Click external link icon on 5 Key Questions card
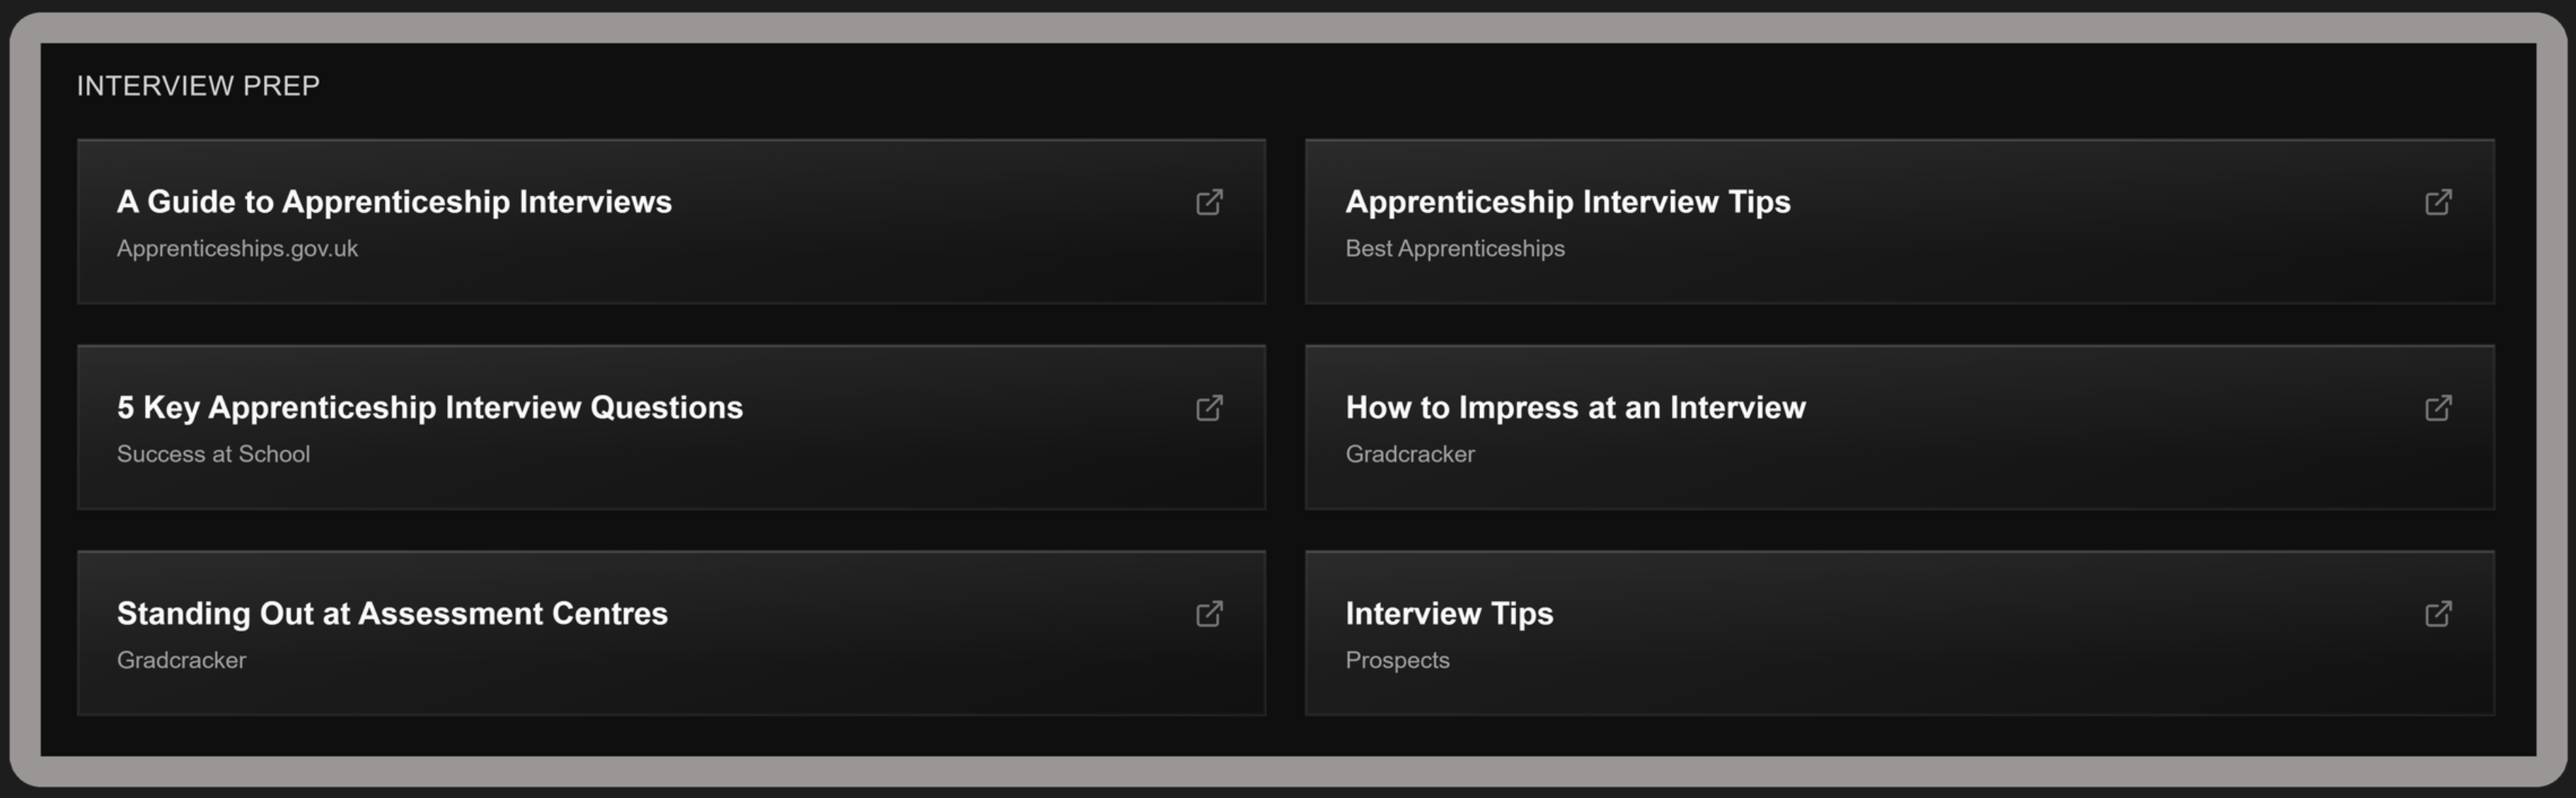The height and width of the screenshot is (798, 2576). [x=1209, y=409]
